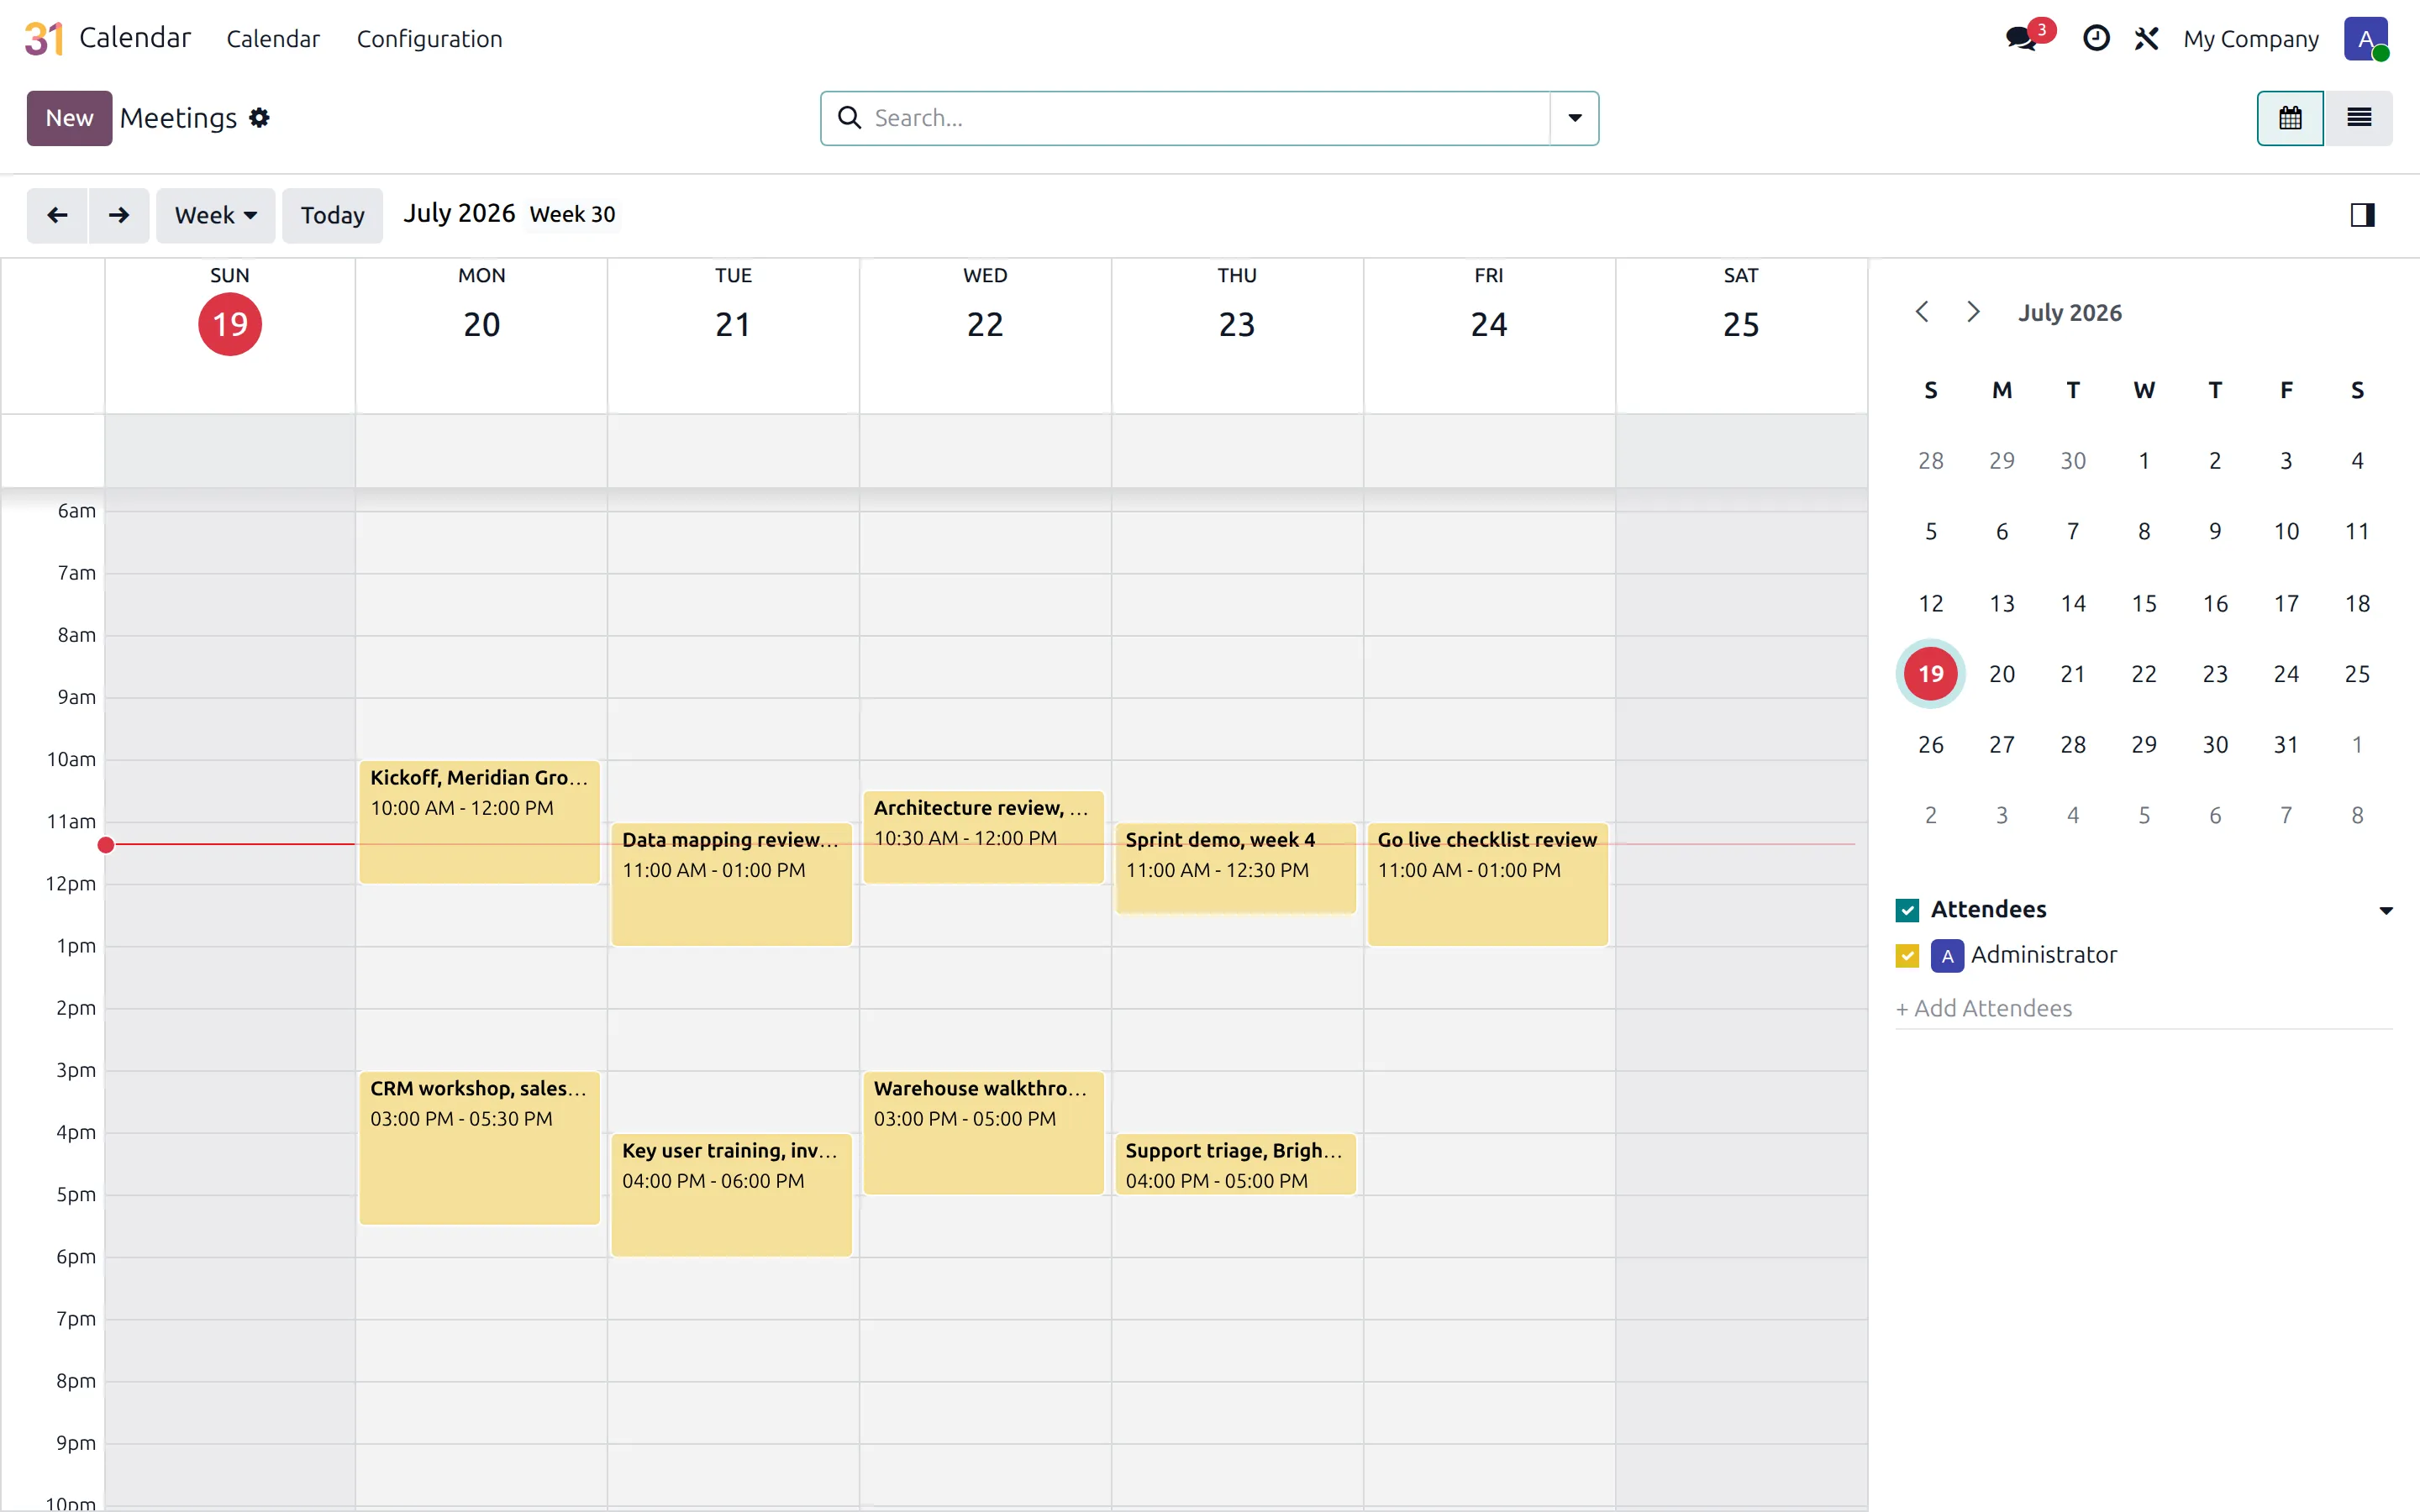Screen dimensions: 2420x1512
Task: Open the search options dropdown arrow
Action: pyautogui.click(x=1575, y=118)
